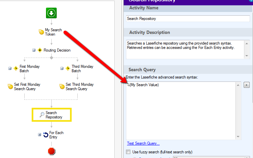Select the Search Repository activity label
This screenshot has width=253, height=158.
[x=54, y=115]
